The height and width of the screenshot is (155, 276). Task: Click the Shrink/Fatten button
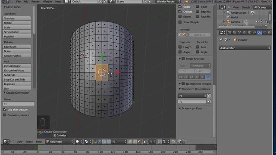(x=17, y=32)
